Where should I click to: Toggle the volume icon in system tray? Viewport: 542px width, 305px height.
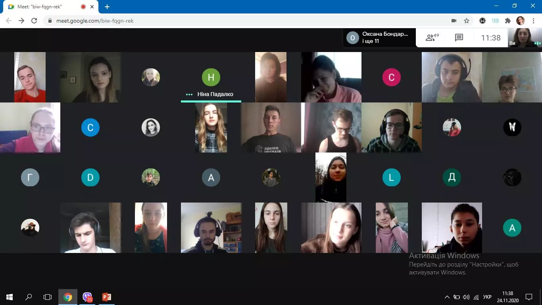(x=466, y=297)
